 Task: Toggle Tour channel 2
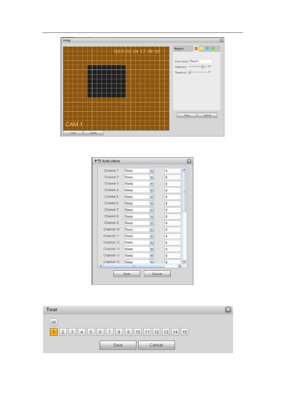coord(63,332)
